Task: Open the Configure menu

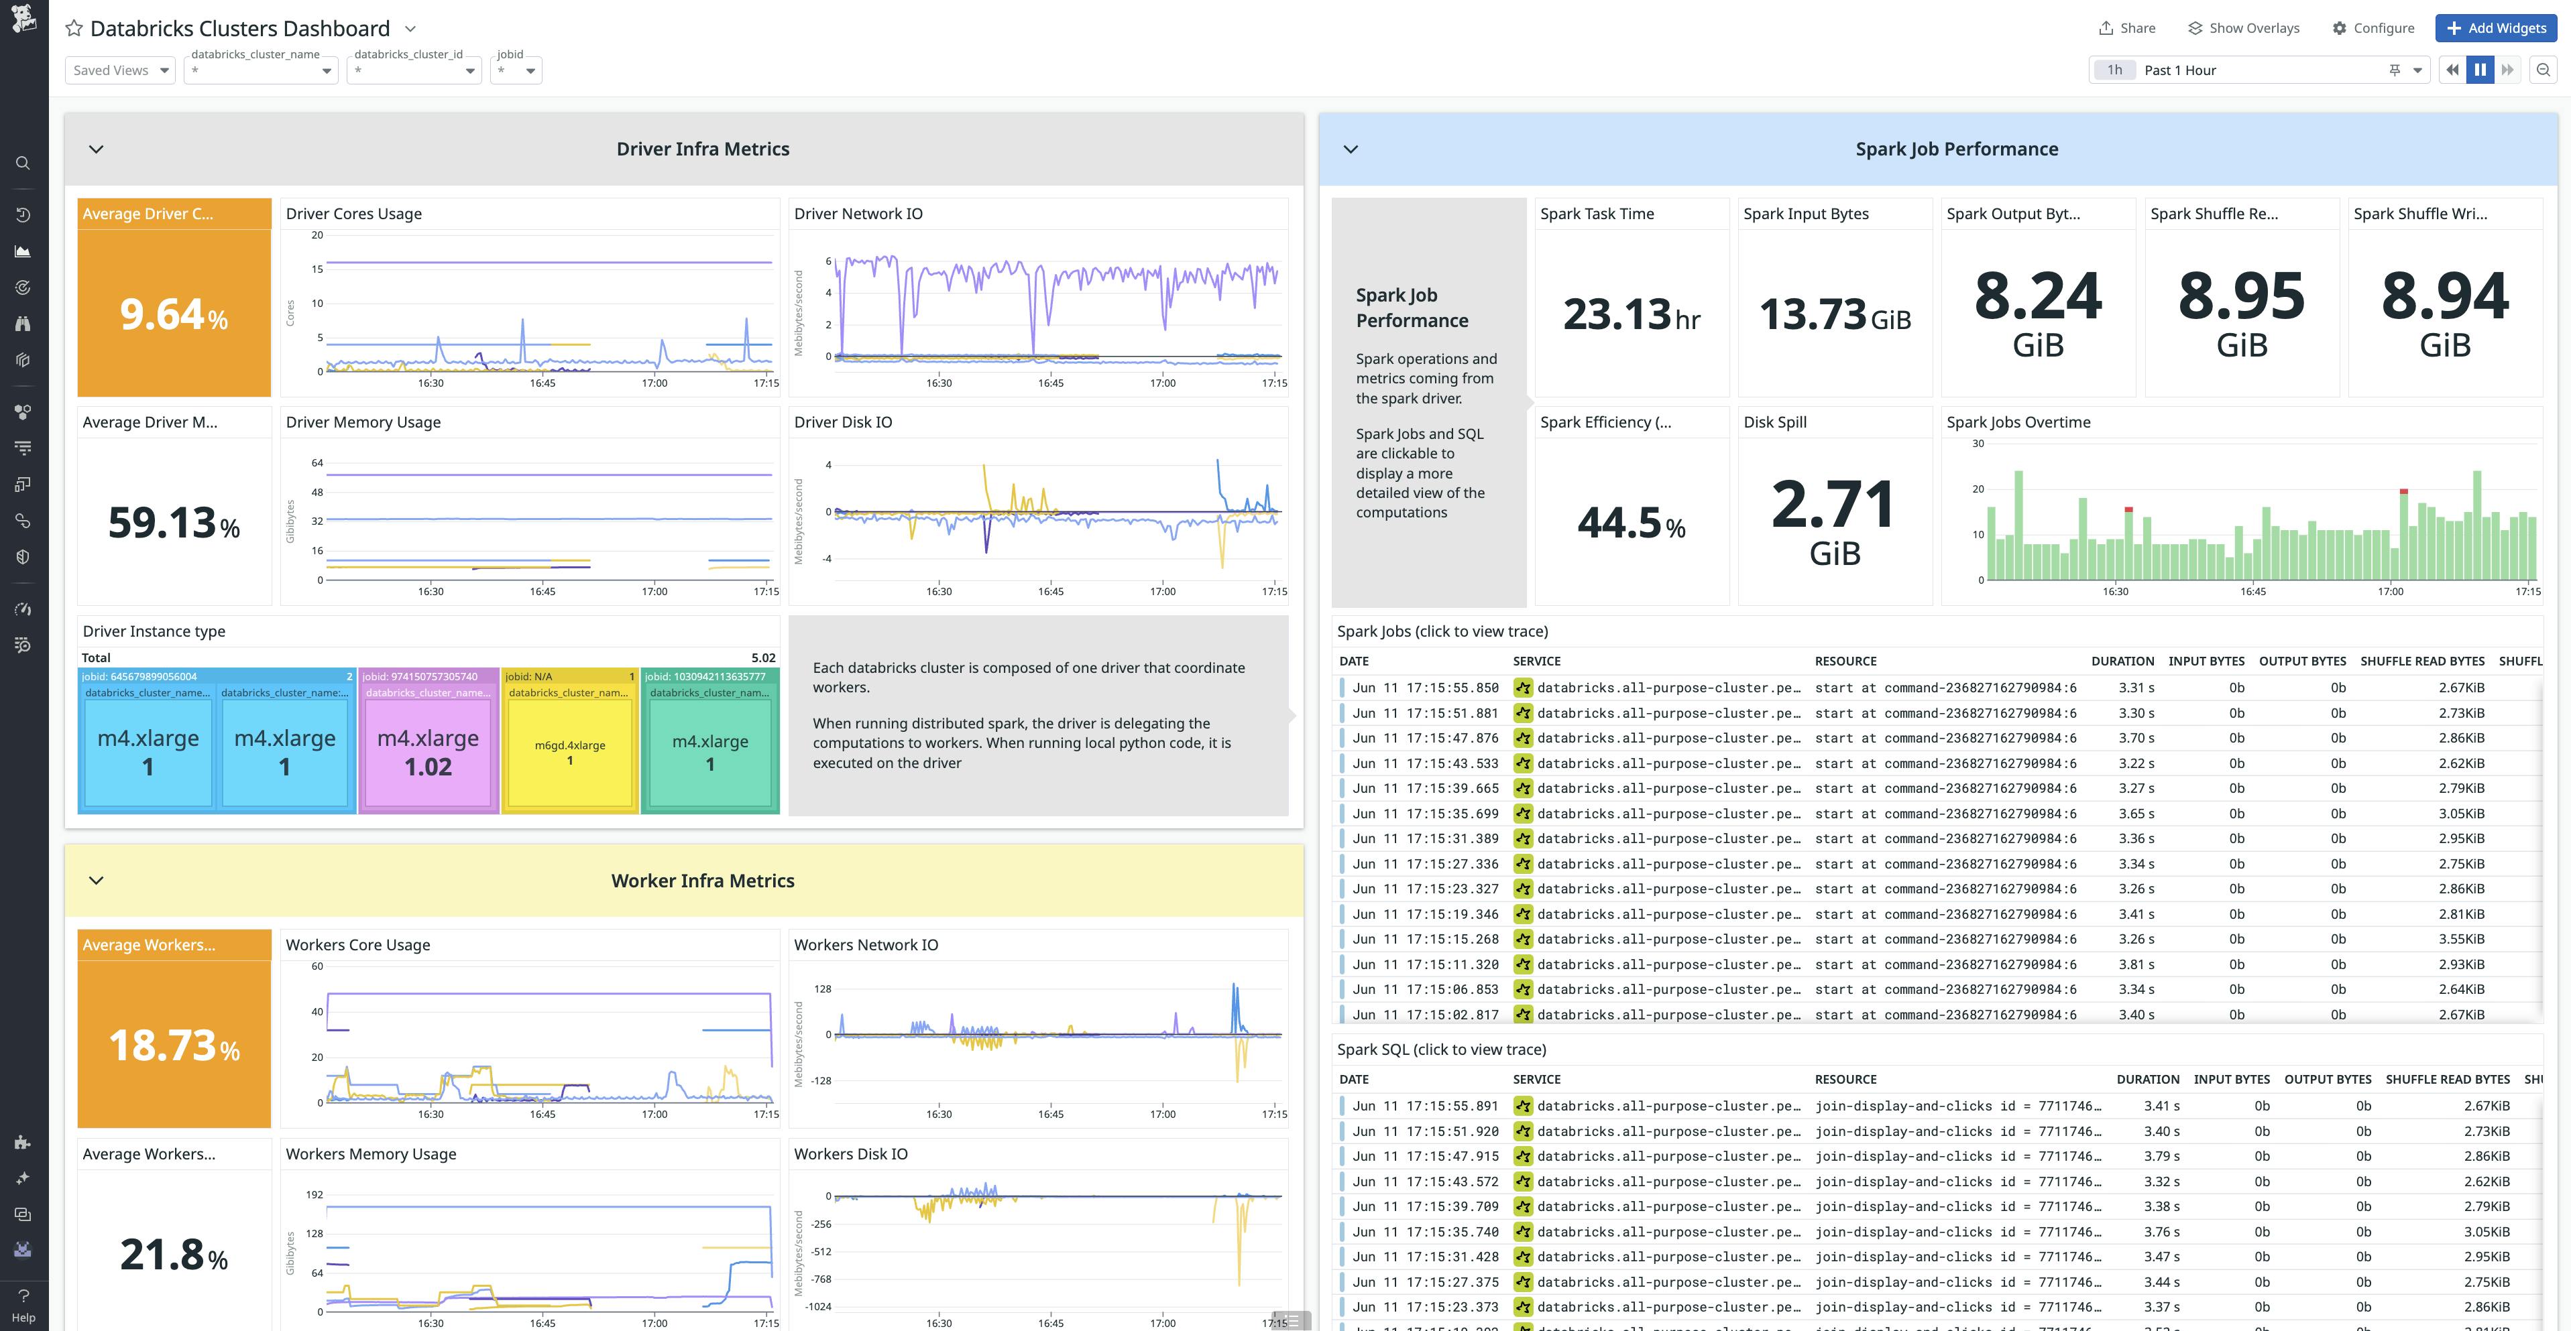Action: point(2375,28)
